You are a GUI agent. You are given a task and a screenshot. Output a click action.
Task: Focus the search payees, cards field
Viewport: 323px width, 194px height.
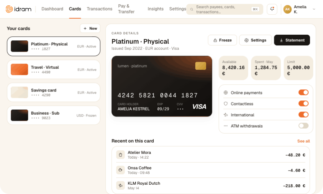coord(225,9)
